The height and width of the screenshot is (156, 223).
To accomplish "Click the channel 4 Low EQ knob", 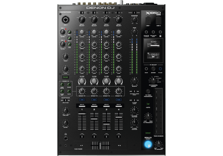I will [119, 69].
